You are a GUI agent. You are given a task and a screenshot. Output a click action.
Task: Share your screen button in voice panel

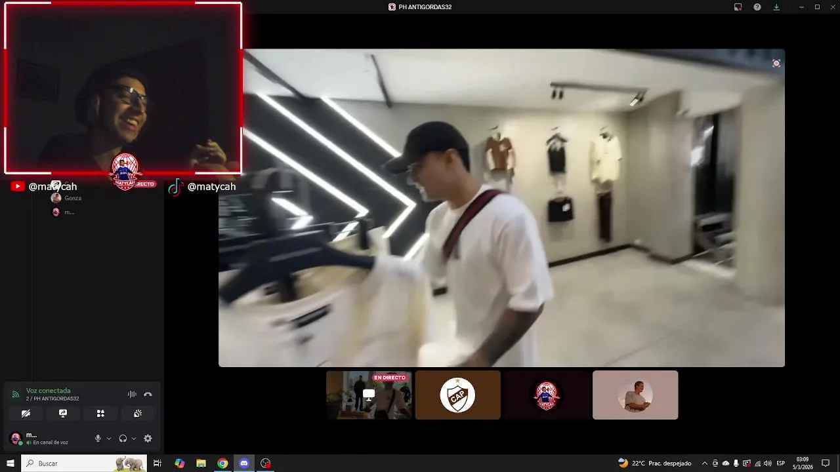tap(63, 414)
